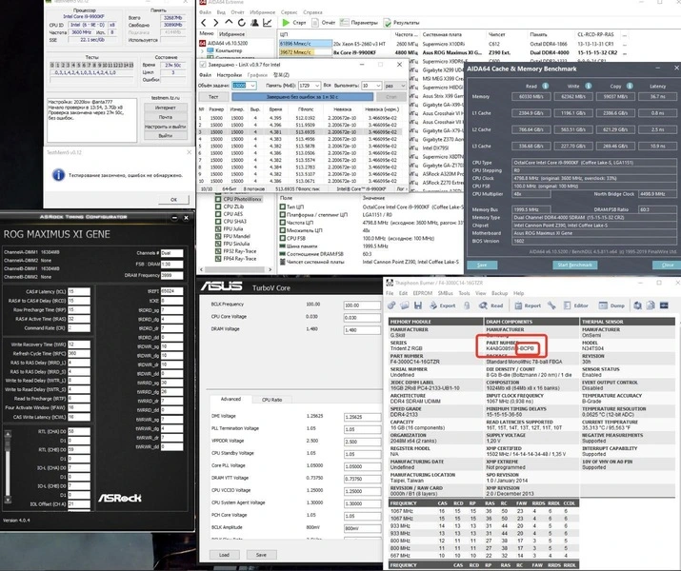
Task: Click Thaiphoon documents copy icon
Action: 651,305
